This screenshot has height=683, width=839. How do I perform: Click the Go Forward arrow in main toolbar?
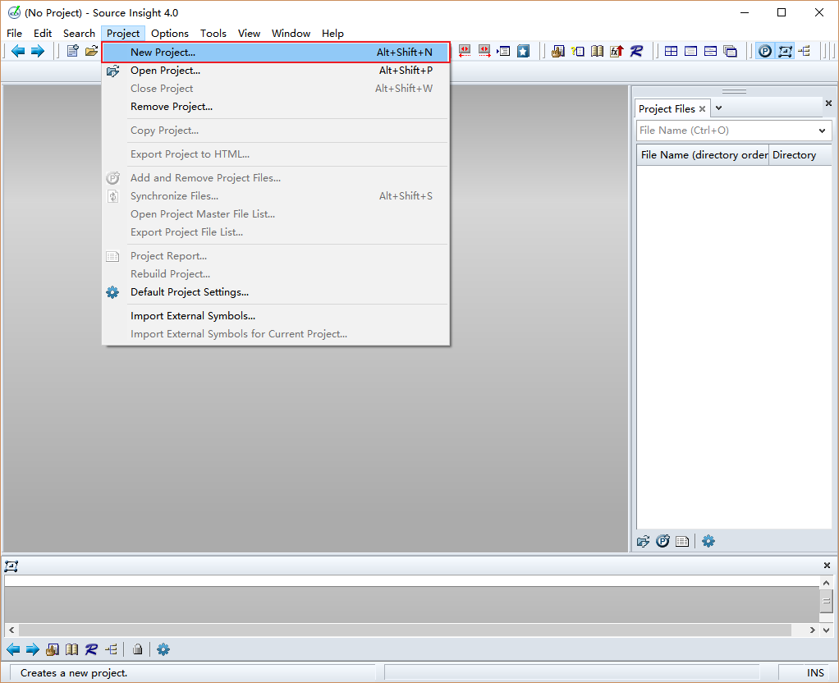pyautogui.click(x=38, y=52)
